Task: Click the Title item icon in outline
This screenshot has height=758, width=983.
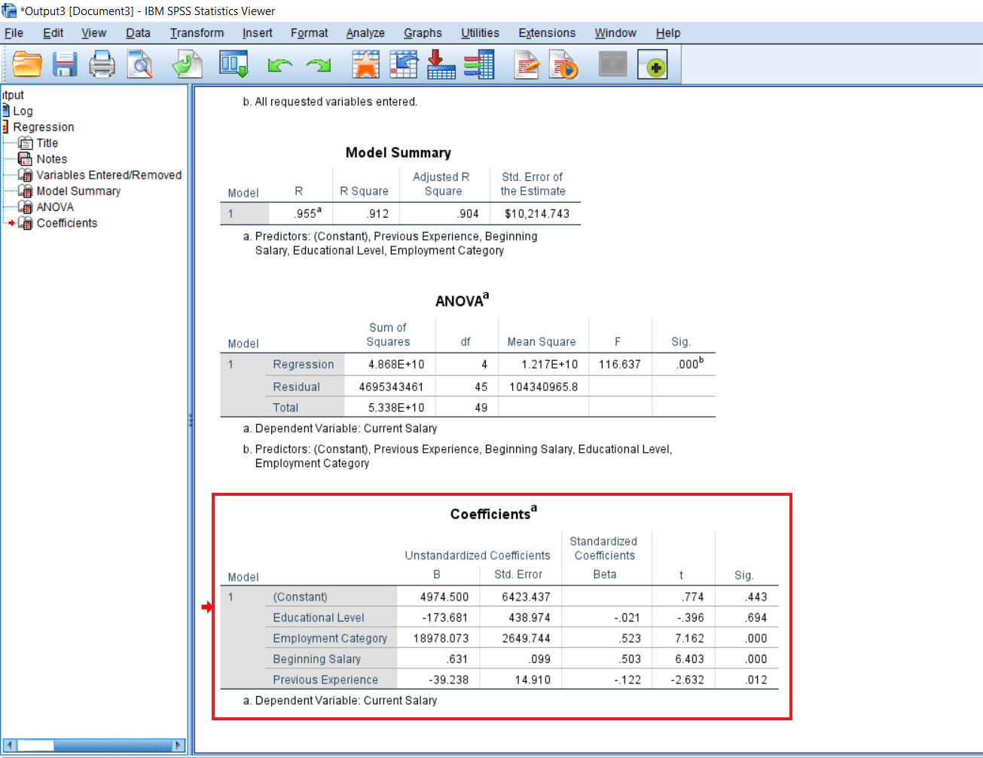Action: (25, 143)
